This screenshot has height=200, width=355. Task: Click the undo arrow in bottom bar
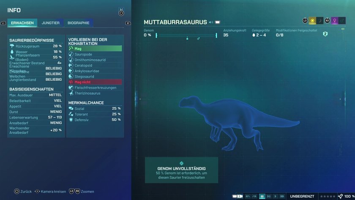point(248,196)
